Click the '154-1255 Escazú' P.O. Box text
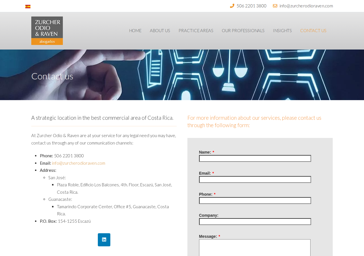Viewport: 364px width, 256px height. pos(74,221)
